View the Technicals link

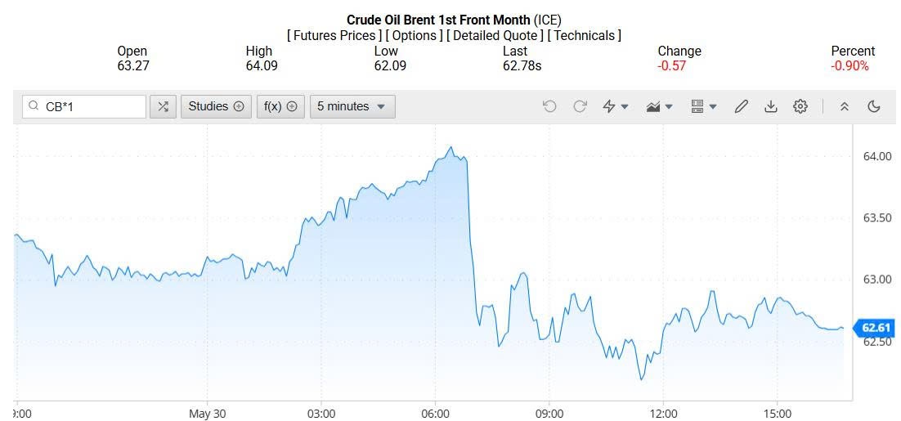pyautogui.click(x=584, y=35)
